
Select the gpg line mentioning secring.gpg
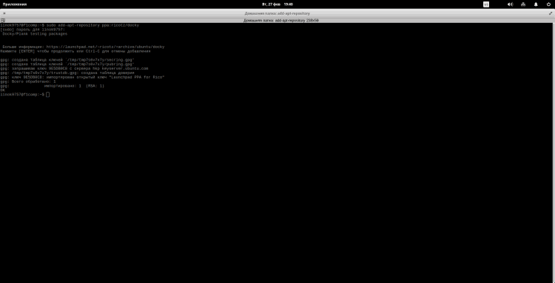pos(67,60)
